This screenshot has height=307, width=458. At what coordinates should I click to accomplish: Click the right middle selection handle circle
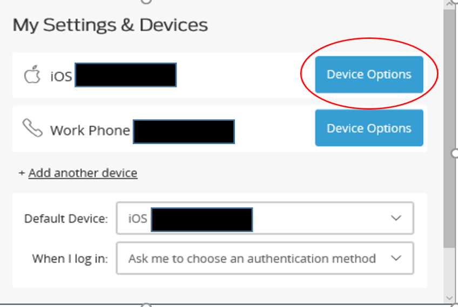tap(455, 153)
